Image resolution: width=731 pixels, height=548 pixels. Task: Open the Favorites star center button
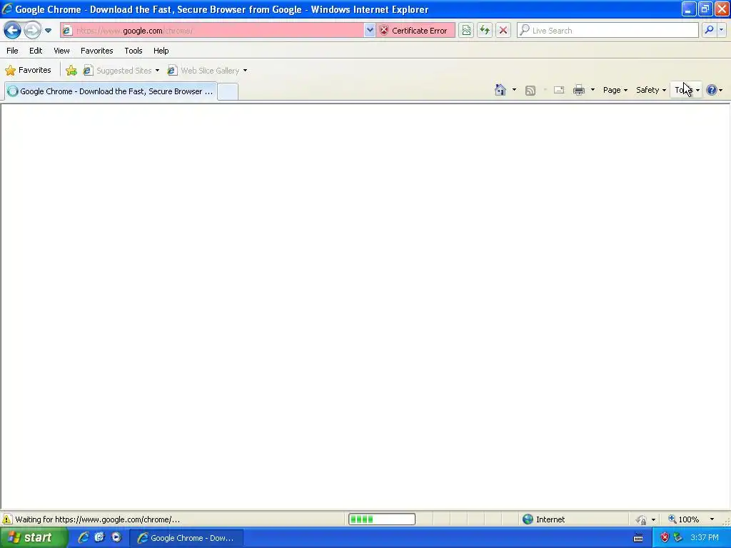[x=29, y=71]
